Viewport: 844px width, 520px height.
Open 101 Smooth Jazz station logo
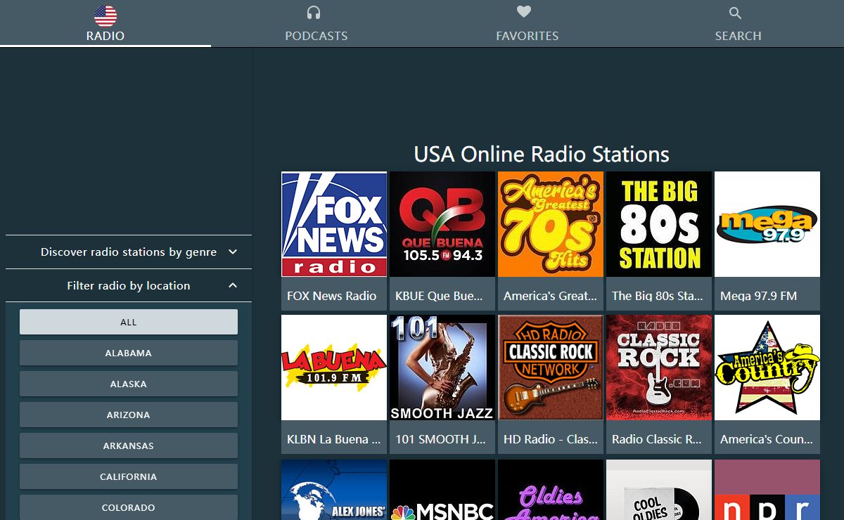pos(442,368)
